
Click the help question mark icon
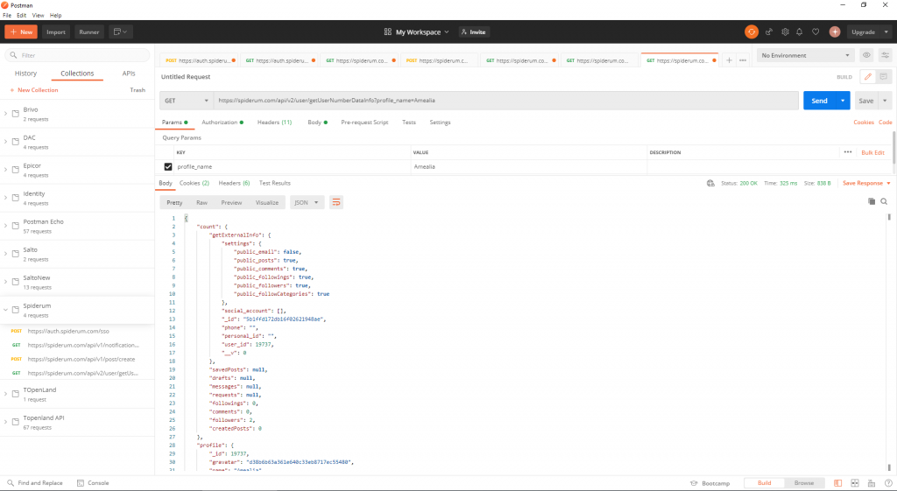coord(888,483)
